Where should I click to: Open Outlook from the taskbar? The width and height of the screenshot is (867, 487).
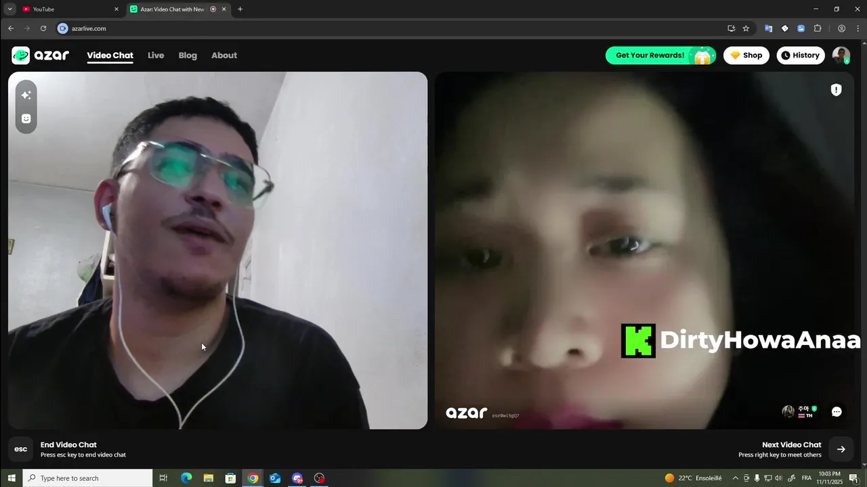pos(275,478)
